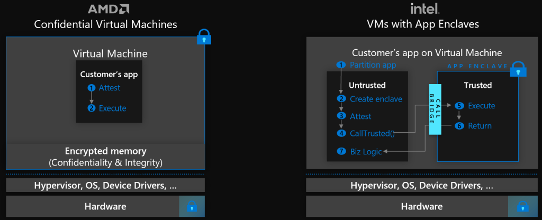The height and width of the screenshot is (220, 542).
Task: Click 'Attest' step in Untrusted box
Action: point(360,116)
